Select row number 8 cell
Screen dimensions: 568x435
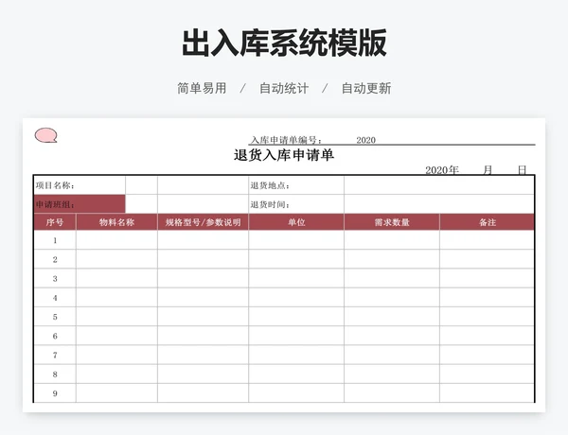pos(55,374)
